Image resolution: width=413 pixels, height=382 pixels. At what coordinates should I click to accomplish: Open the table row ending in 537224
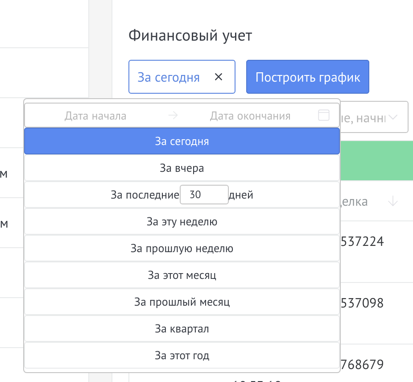pyautogui.click(x=362, y=241)
